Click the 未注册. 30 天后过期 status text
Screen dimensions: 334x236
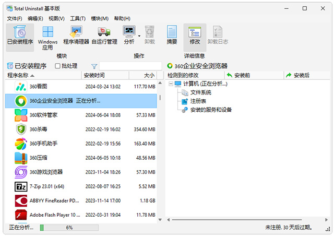tap(289, 228)
